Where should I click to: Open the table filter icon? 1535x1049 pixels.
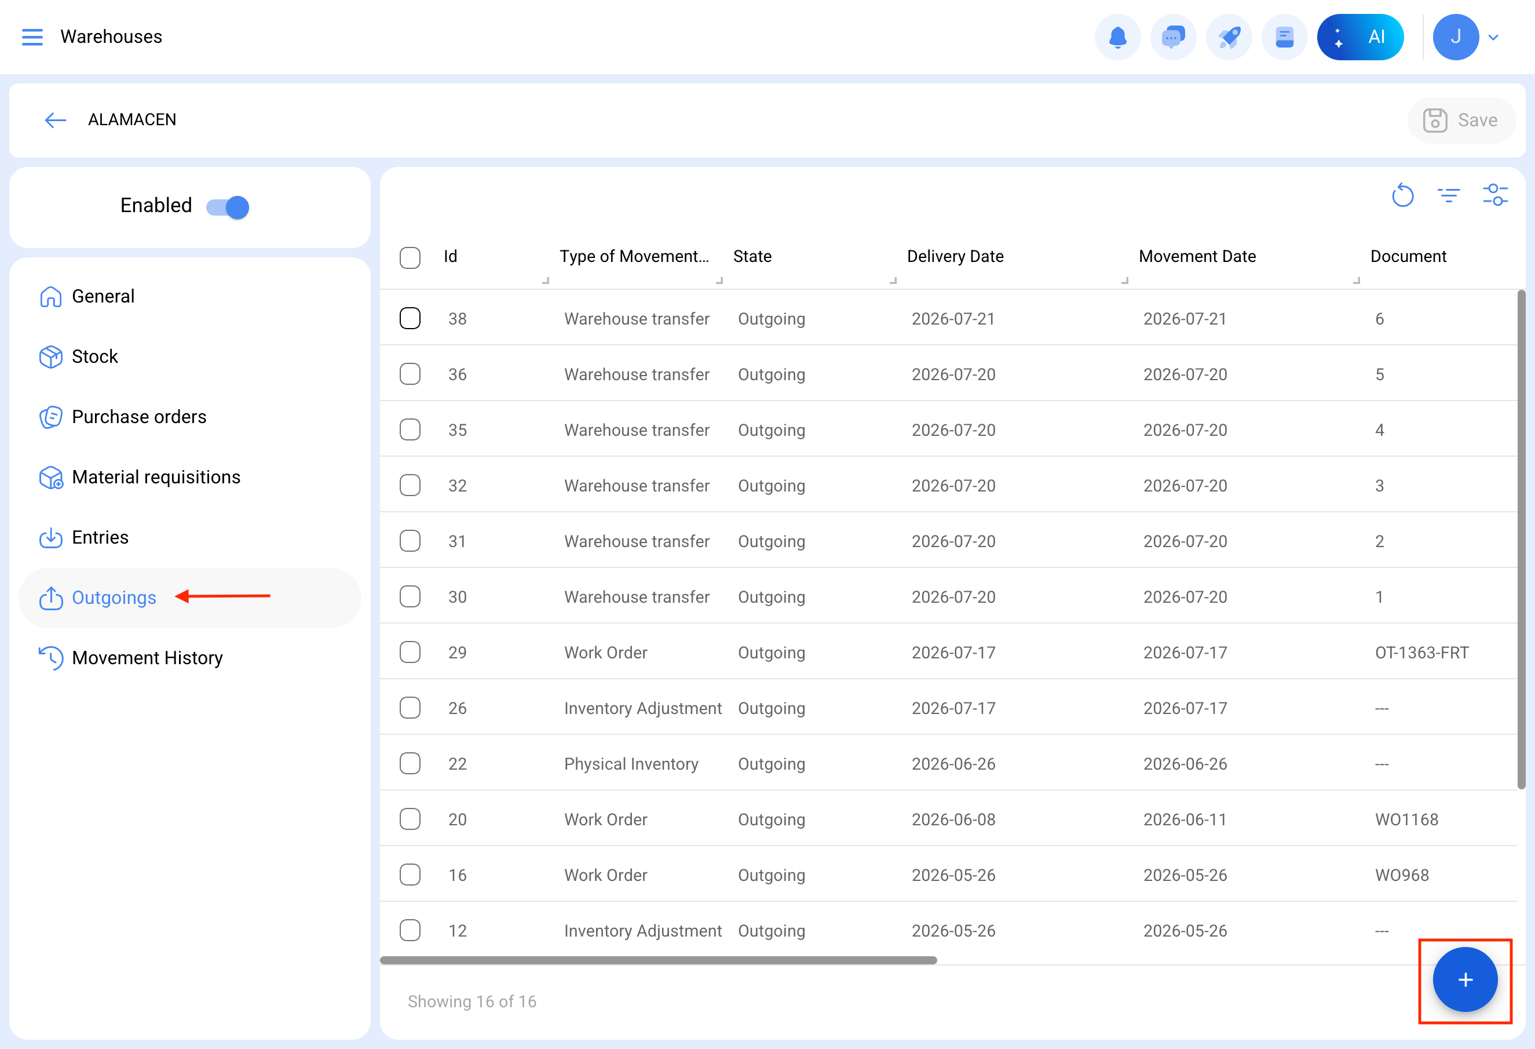pos(1449,196)
